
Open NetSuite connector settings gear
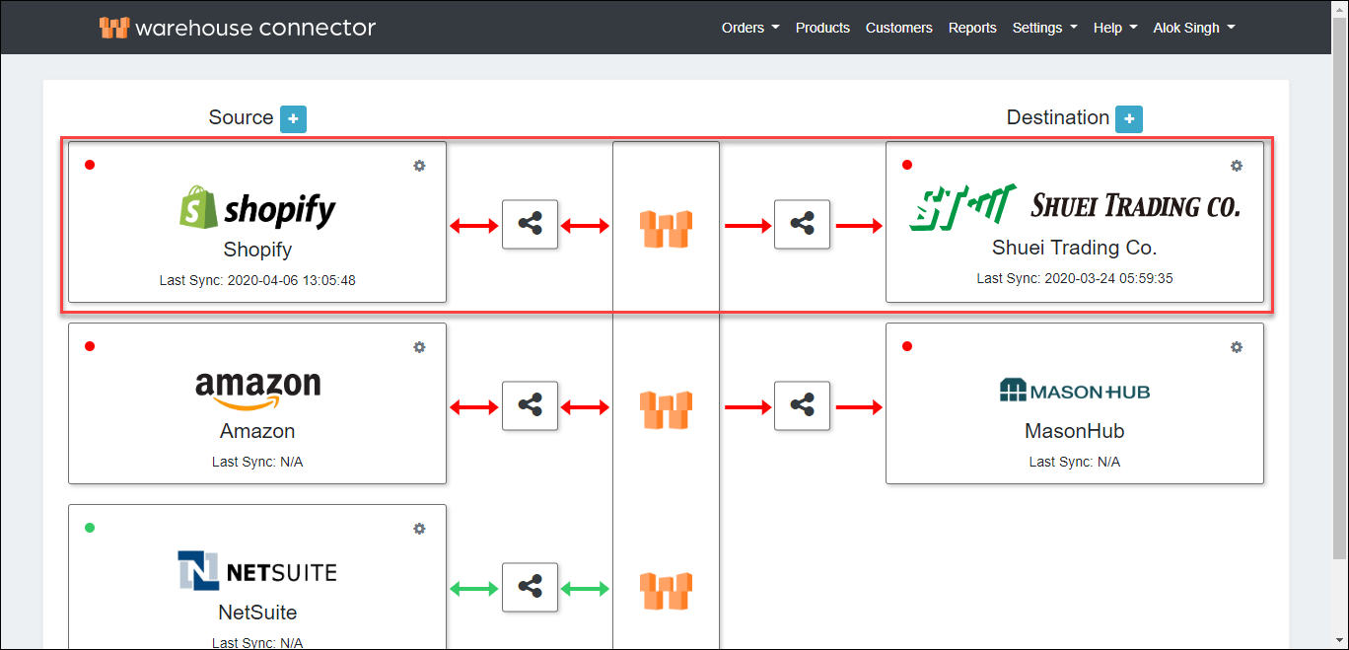click(419, 529)
